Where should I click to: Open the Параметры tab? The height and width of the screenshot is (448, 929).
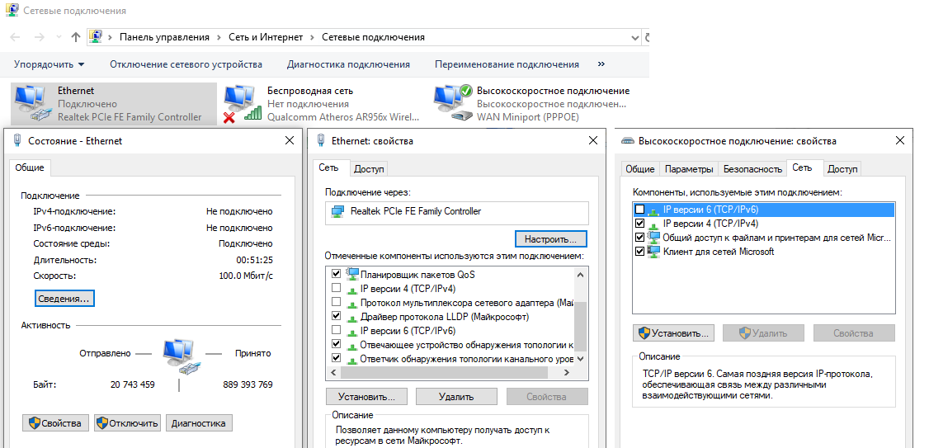point(689,169)
